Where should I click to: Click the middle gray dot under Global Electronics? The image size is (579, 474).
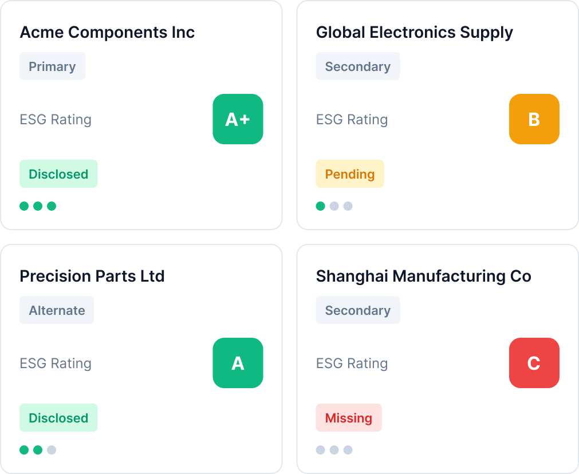(334, 206)
